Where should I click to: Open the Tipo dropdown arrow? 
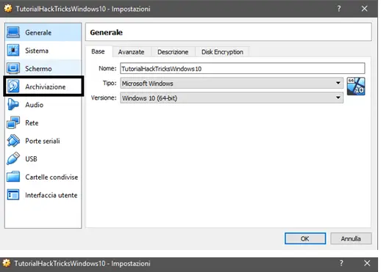coord(338,83)
